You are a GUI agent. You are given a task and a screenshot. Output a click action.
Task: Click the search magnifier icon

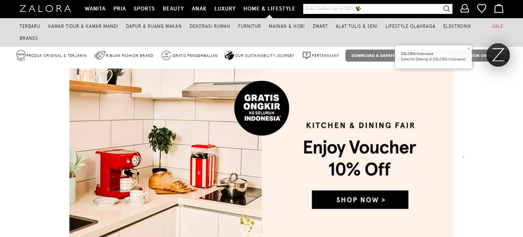[447, 9]
